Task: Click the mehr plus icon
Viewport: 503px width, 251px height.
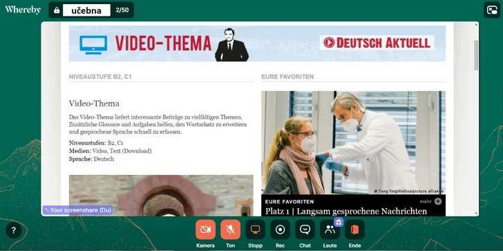Action: point(438,201)
